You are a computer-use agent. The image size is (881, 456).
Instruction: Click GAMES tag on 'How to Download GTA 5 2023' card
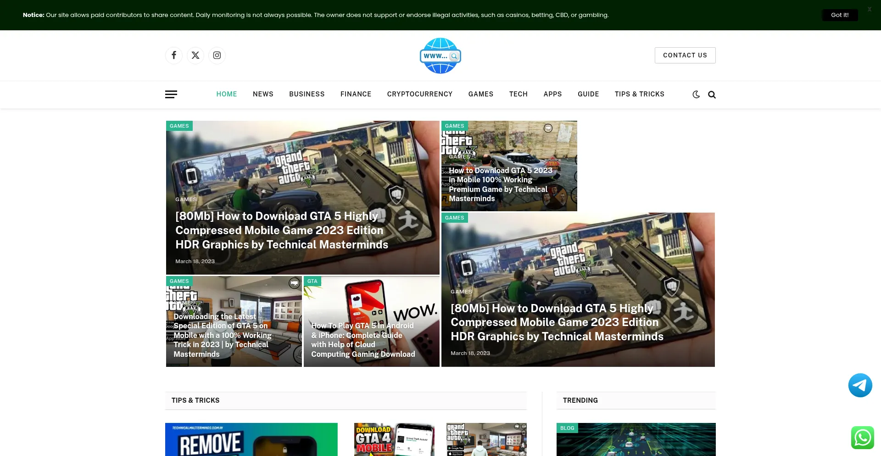coord(455,126)
